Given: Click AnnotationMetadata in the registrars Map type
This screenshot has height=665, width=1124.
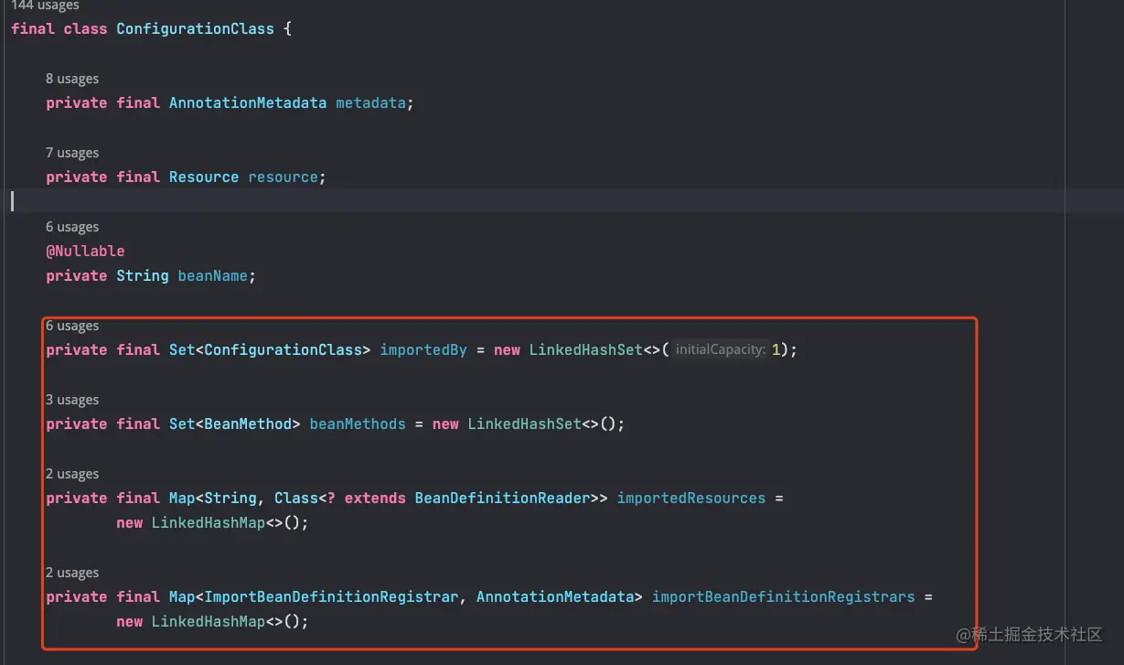Looking at the screenshot, I should [555, 596].
